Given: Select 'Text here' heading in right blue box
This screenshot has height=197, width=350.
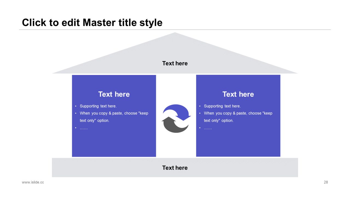Looking at the screenshot, I should [x=238, y=94].
